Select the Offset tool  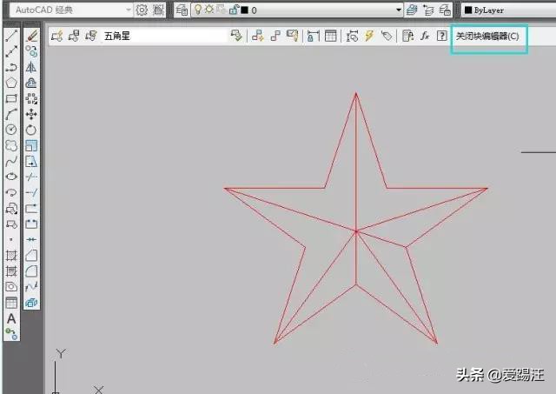[31, 83]
